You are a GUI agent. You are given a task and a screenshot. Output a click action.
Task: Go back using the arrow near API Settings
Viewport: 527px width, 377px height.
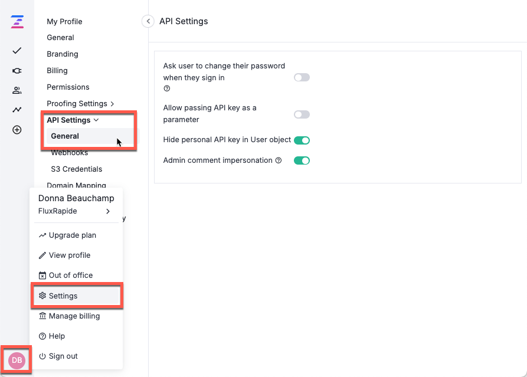click(x=148, y=21)
